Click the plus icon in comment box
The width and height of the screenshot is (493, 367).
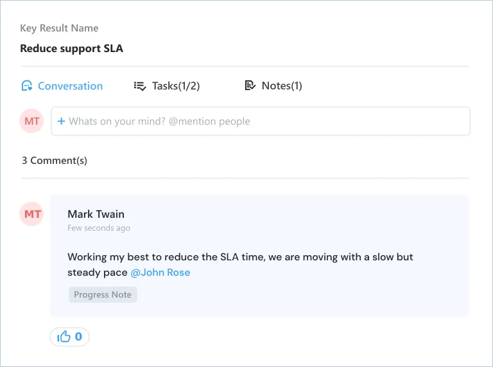pyautogui.click(x=62, y=121)
